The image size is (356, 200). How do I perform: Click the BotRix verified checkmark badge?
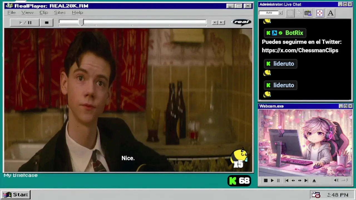click(x=280, y=33)
